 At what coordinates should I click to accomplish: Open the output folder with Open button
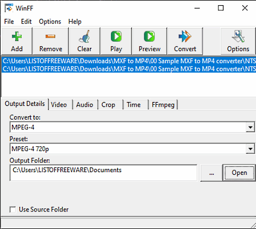point(239,173)
